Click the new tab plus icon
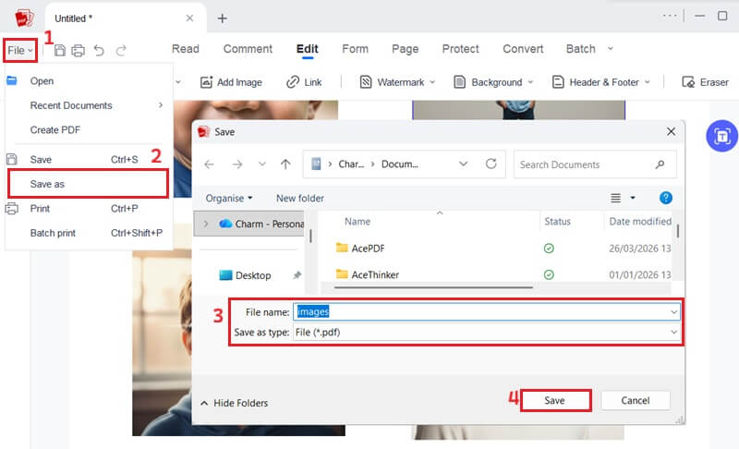 coord(223,18)
